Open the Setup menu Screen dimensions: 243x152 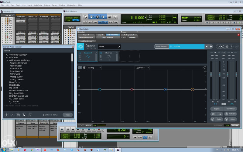(x=54, y=5)
